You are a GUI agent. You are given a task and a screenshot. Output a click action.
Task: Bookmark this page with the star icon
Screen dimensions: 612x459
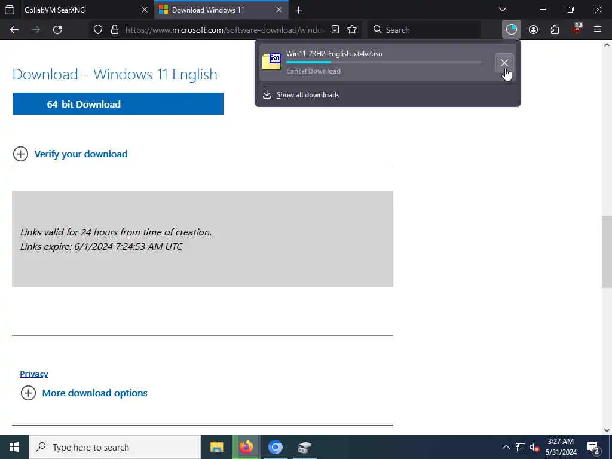[352, 30]
